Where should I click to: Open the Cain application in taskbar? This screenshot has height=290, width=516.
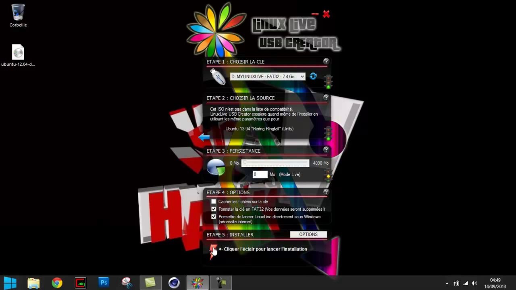80,283
